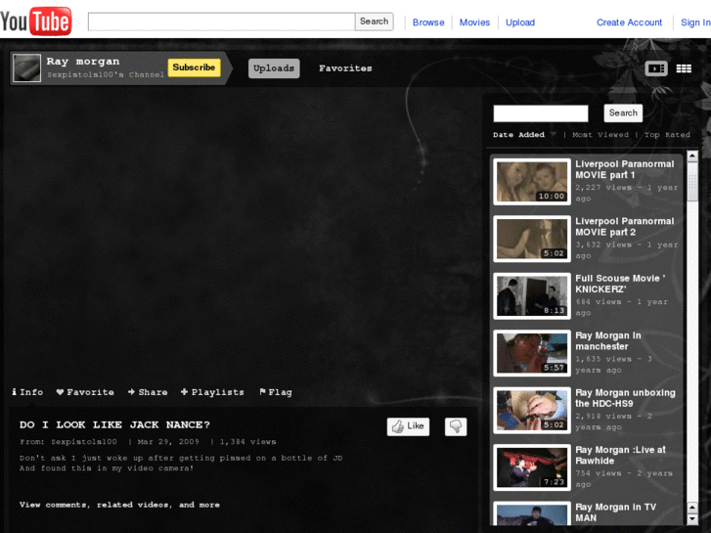Viewport: 711px width, 533px height.
Task: Click title 'Full Scouse Movie KNICKERZ'
Action: click(x=620, y=284)
